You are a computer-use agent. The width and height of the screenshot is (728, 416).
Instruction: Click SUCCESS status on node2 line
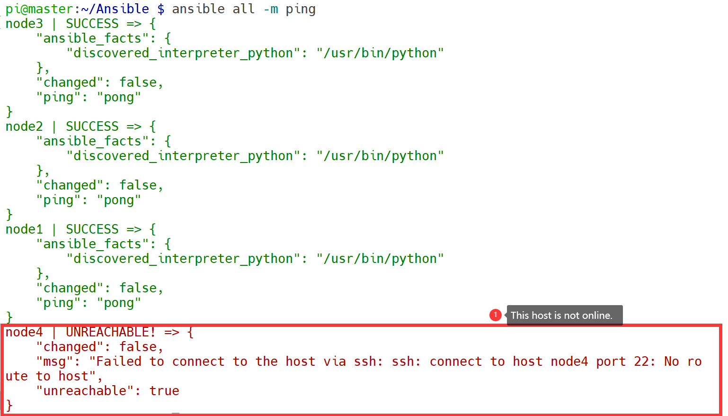pyautogui.click(x=92, y=127)
